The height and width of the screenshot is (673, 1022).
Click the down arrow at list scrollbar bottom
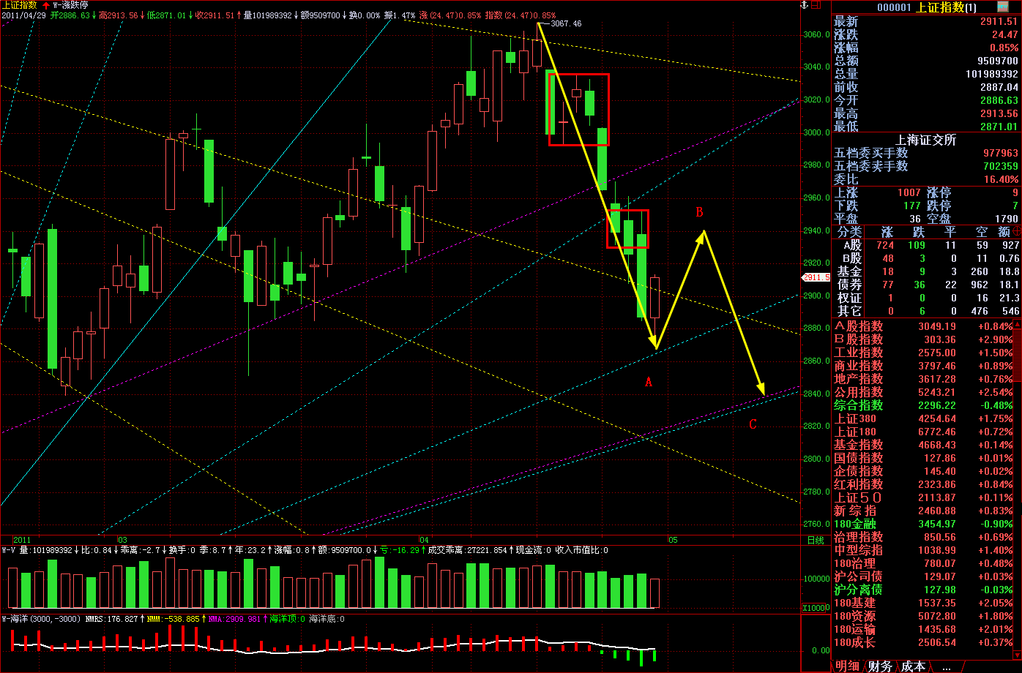click(1017, 653)
